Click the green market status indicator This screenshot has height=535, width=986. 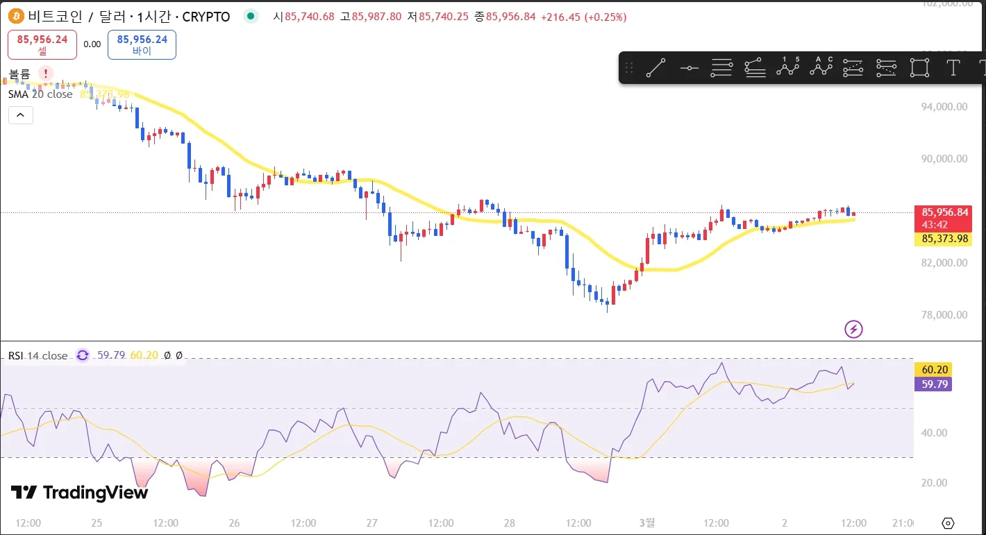tap(251, 16)
